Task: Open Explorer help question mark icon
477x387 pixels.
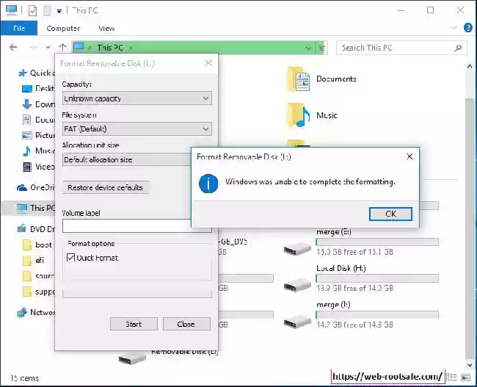Action: (468, 28)
